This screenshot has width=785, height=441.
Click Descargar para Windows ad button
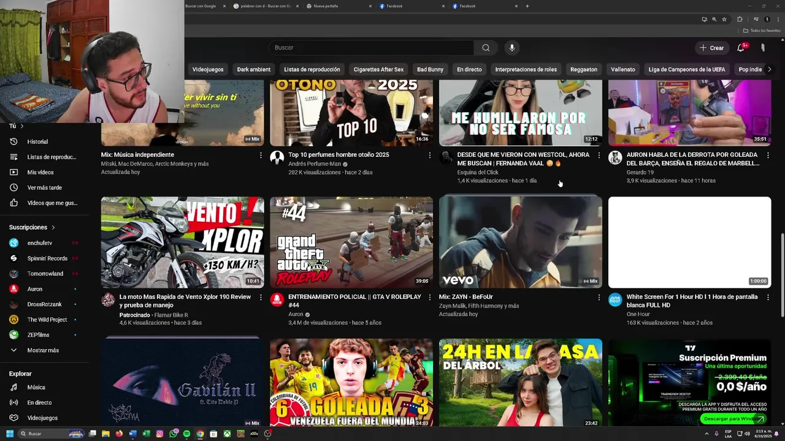coord(733,419)
